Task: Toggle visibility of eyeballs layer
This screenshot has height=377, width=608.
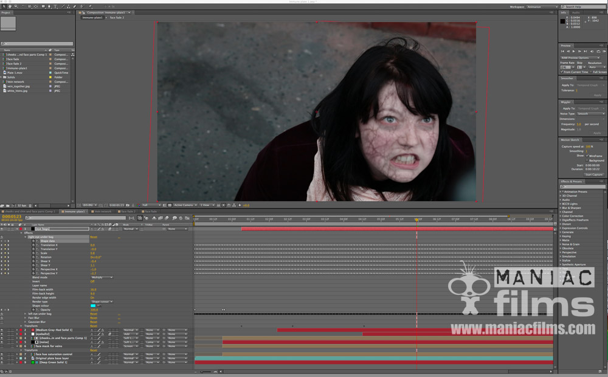Action: 2,334
